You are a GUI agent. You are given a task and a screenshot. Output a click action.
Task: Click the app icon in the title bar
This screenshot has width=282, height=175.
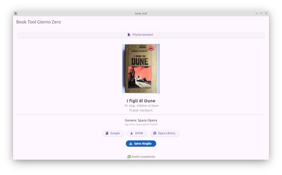tap(16, 14)
